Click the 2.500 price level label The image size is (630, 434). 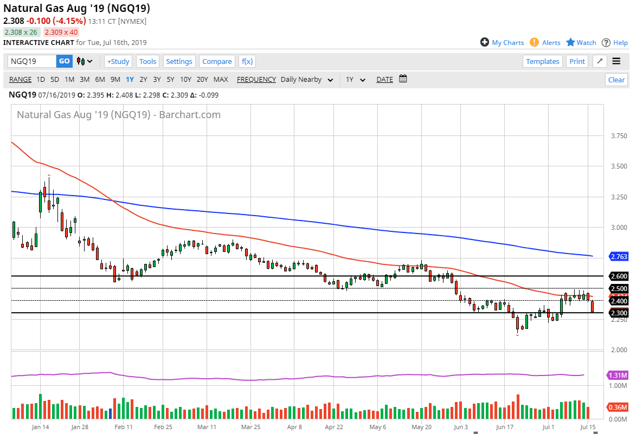coord(619,288)
